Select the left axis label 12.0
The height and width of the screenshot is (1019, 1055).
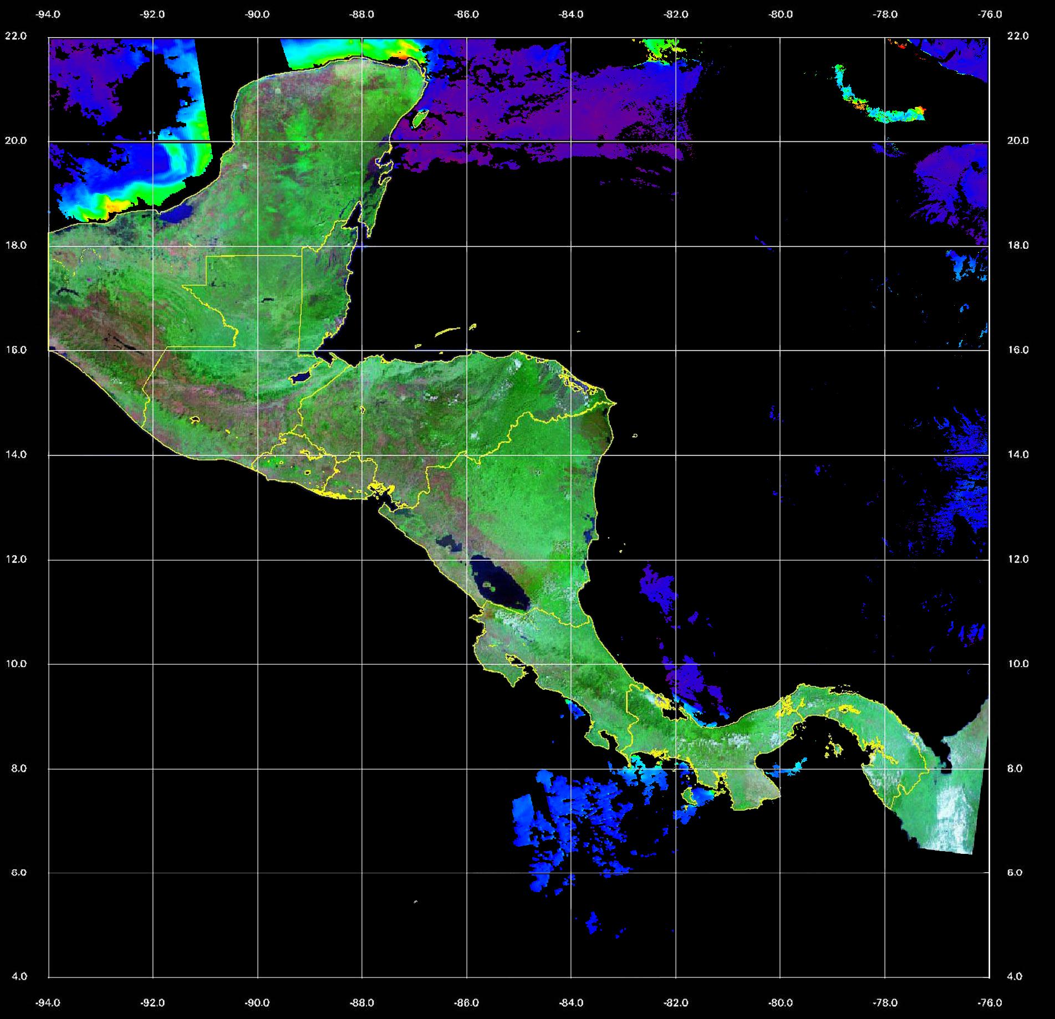(16, 559)
